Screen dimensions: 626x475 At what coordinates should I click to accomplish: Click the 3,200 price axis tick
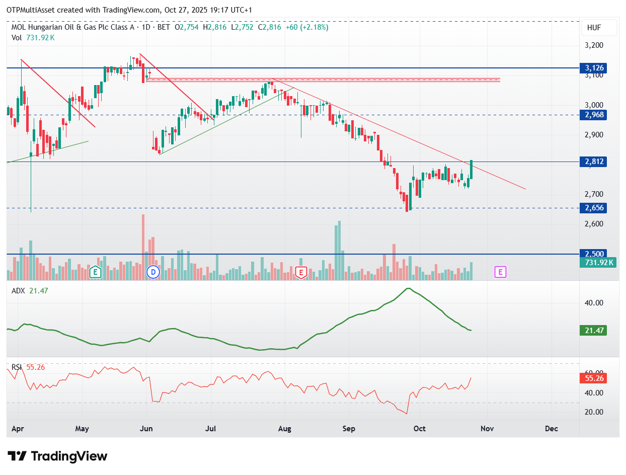(594, 45)
